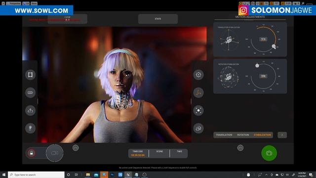
Task: Click the F-Stop value box at top
Action: point(67,19)
